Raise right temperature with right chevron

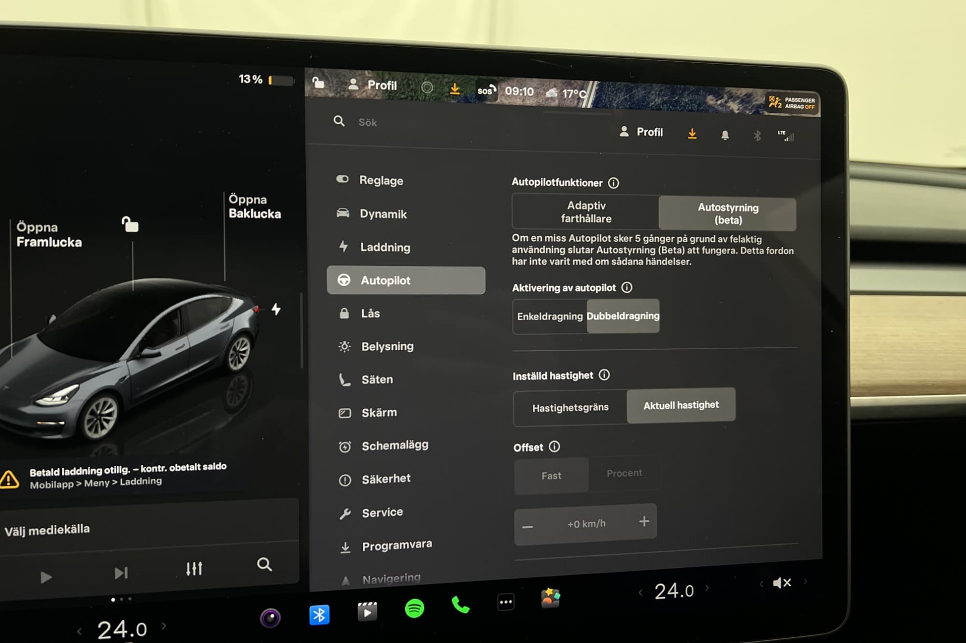[x=708, y=588]
